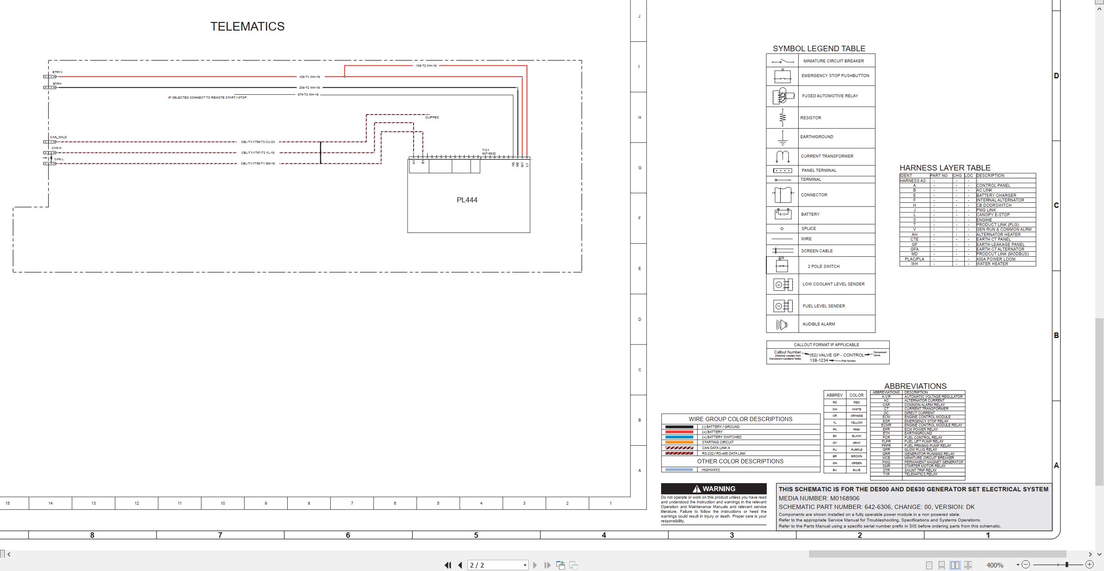
Task: Click the next view icon
Action: click(574, 565)
